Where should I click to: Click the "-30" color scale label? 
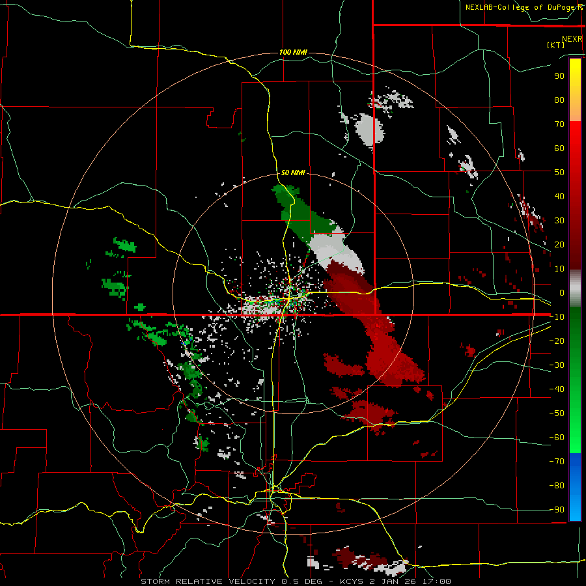click(557, 365)
